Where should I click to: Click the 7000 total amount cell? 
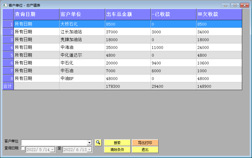click(x=128, y=71)
